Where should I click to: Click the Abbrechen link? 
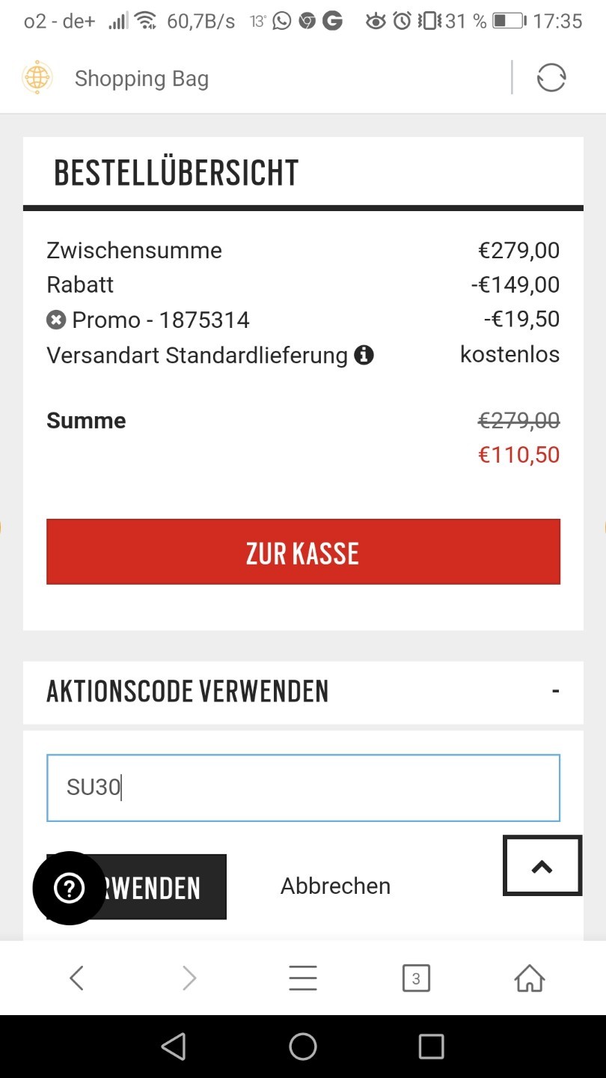pos(335,886)
